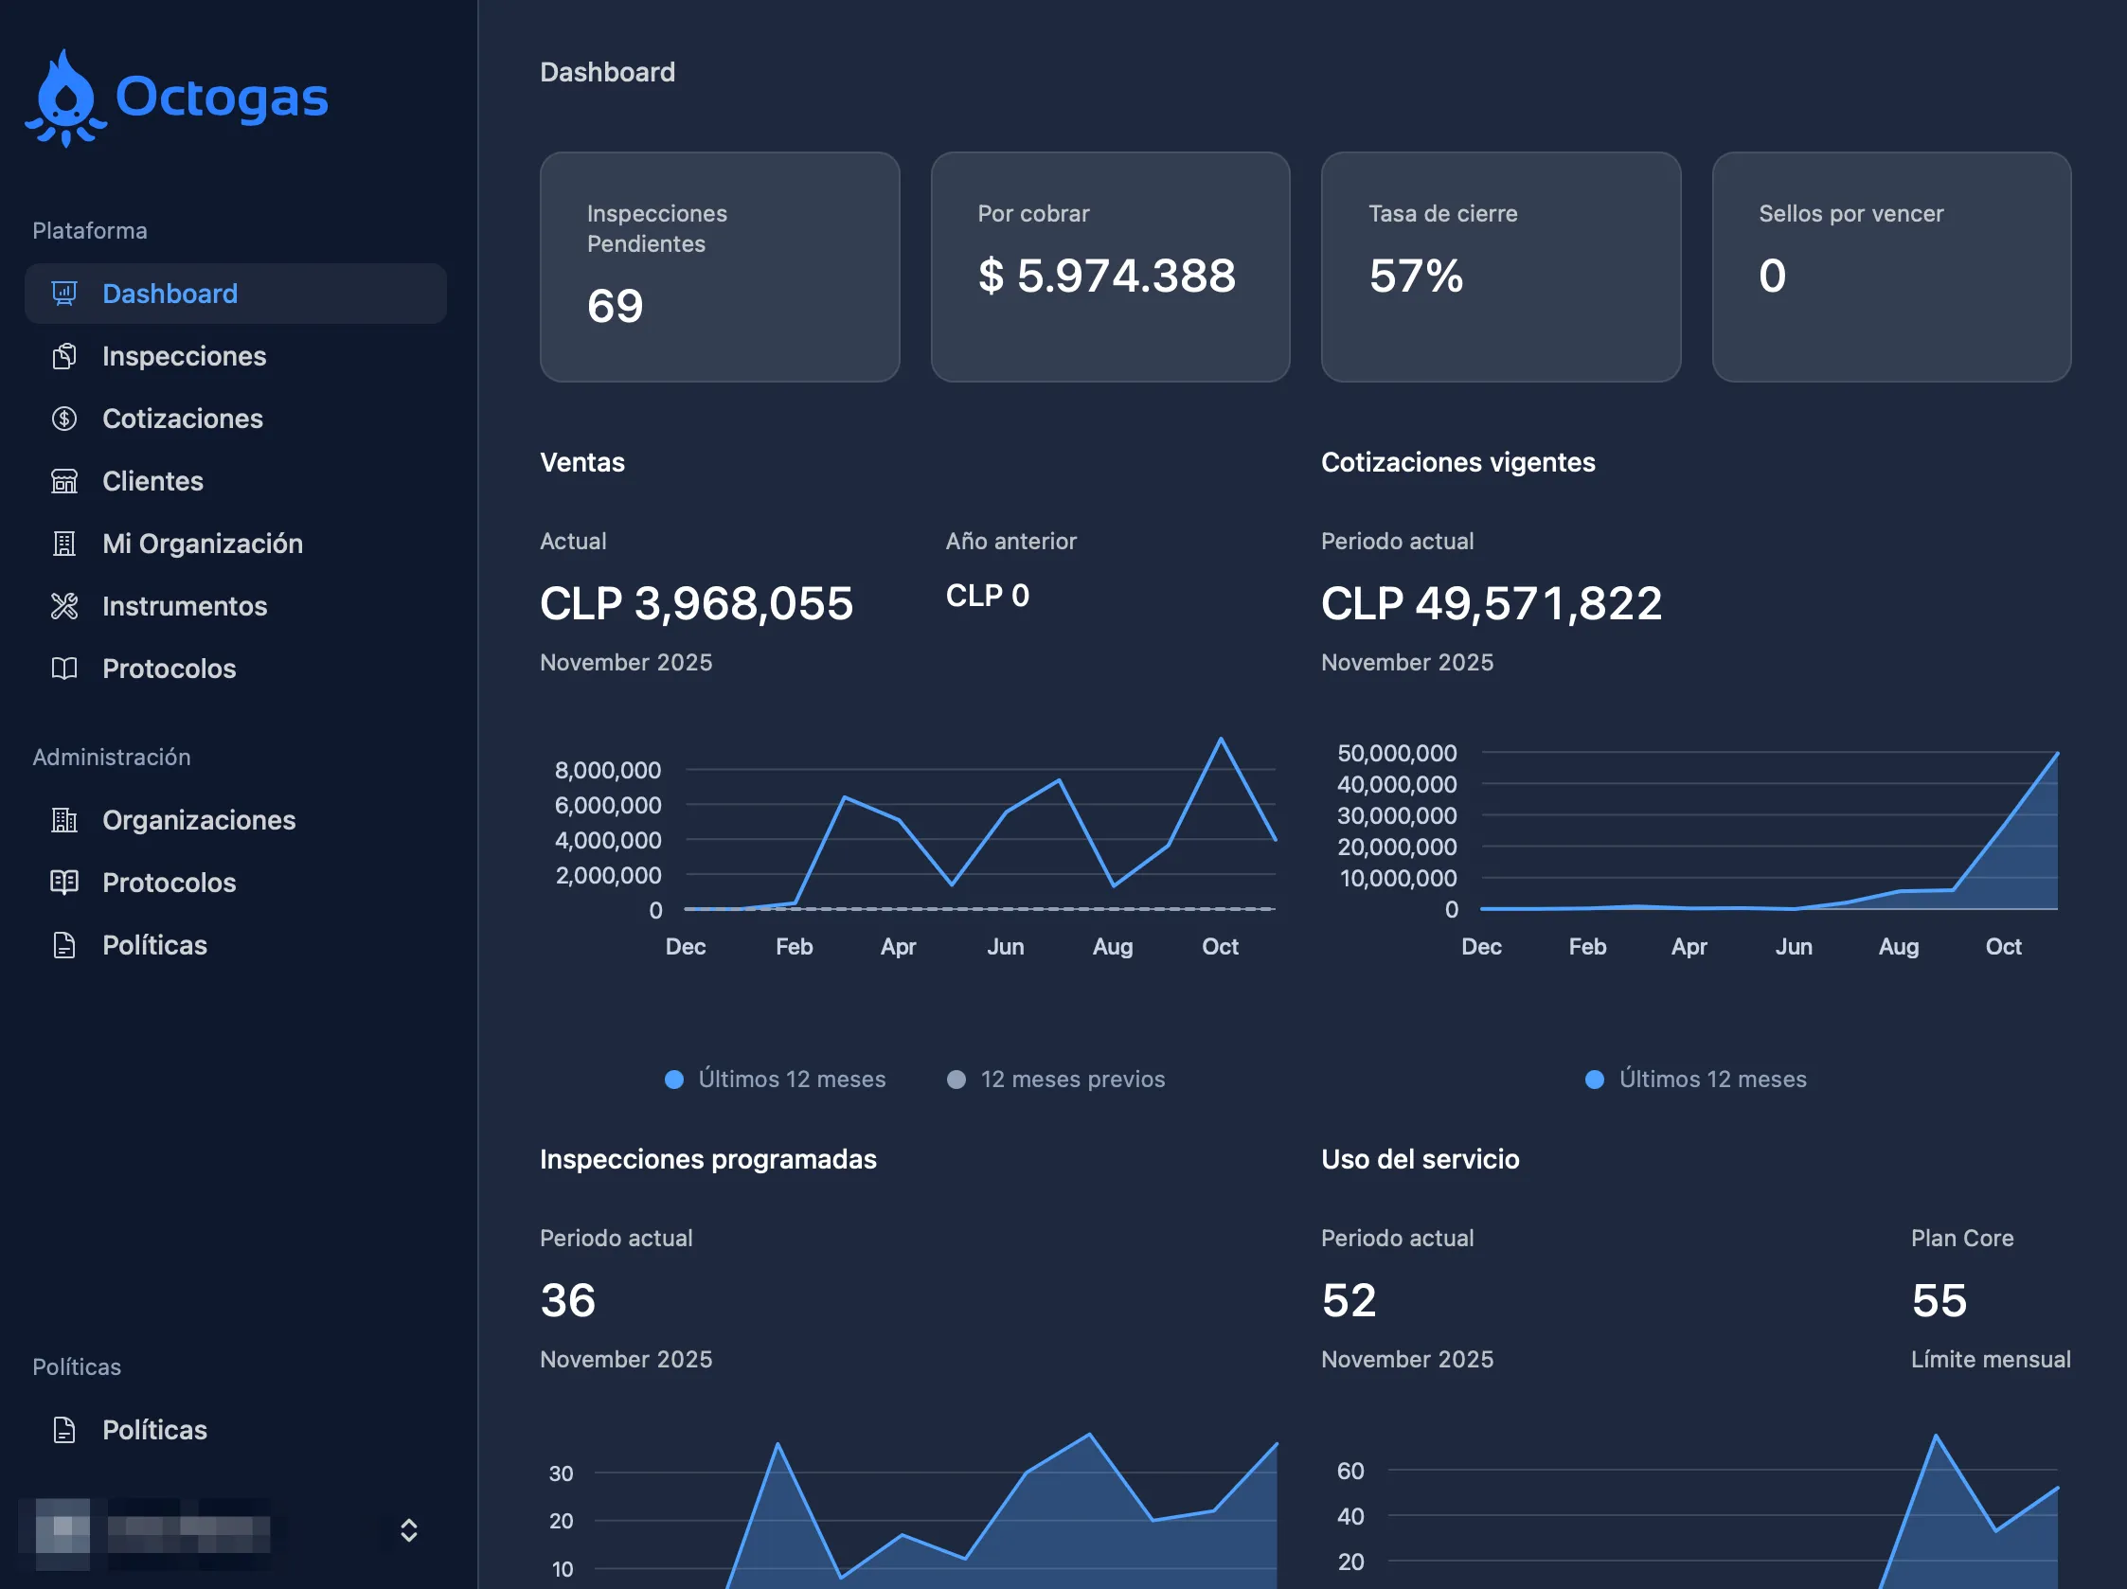Click the Dashboard presentation icon in sidebar

pos(64,294)
